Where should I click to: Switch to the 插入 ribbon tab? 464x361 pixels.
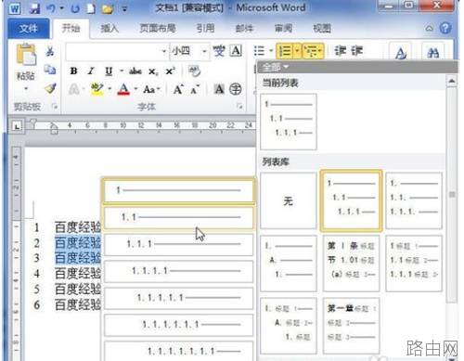click(x=110, y=29)
